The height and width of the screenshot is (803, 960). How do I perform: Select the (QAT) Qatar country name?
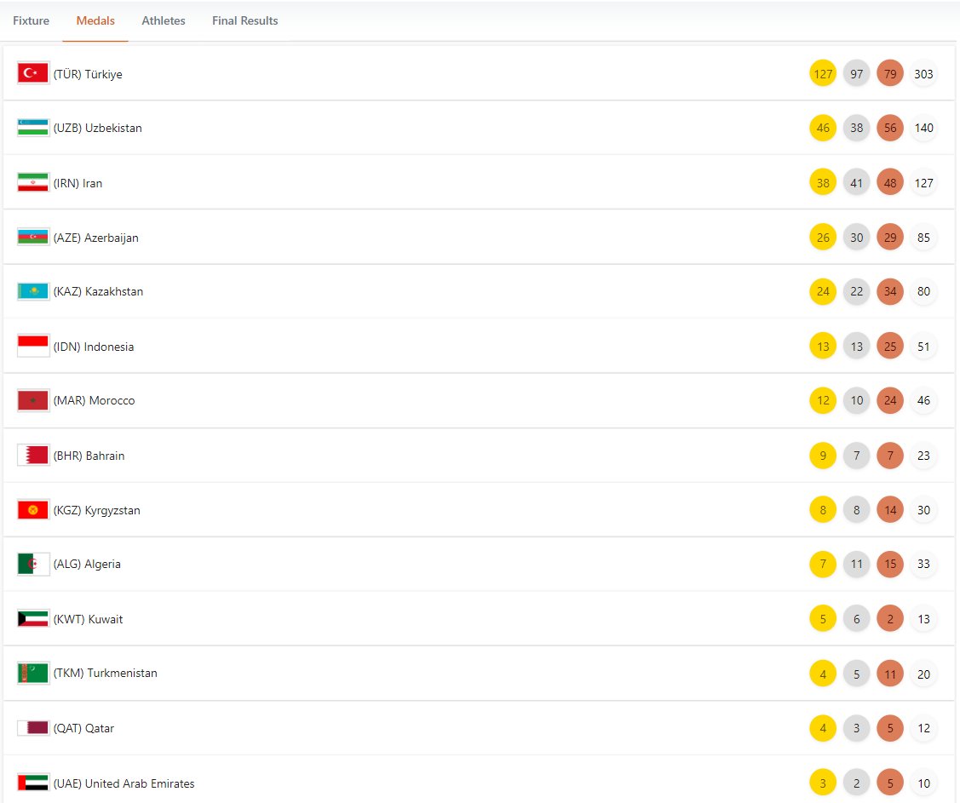(83, 728)
